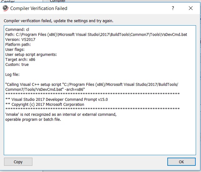
Task: Click the 'Developer Command Prompt v15.0' line
Action: pyautogui.click(x=56, y=100)
